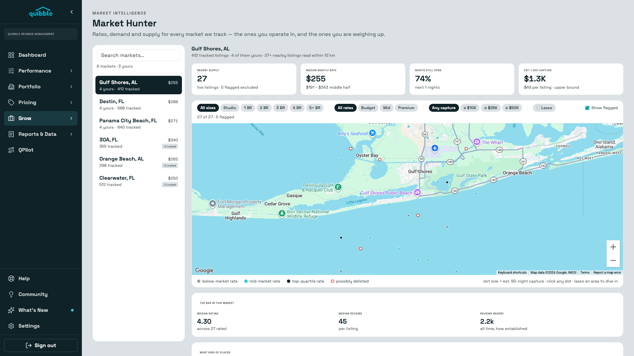Click the Settings gear icon
The width and height of the screenshot is (634, 356).
pos(11,326)
